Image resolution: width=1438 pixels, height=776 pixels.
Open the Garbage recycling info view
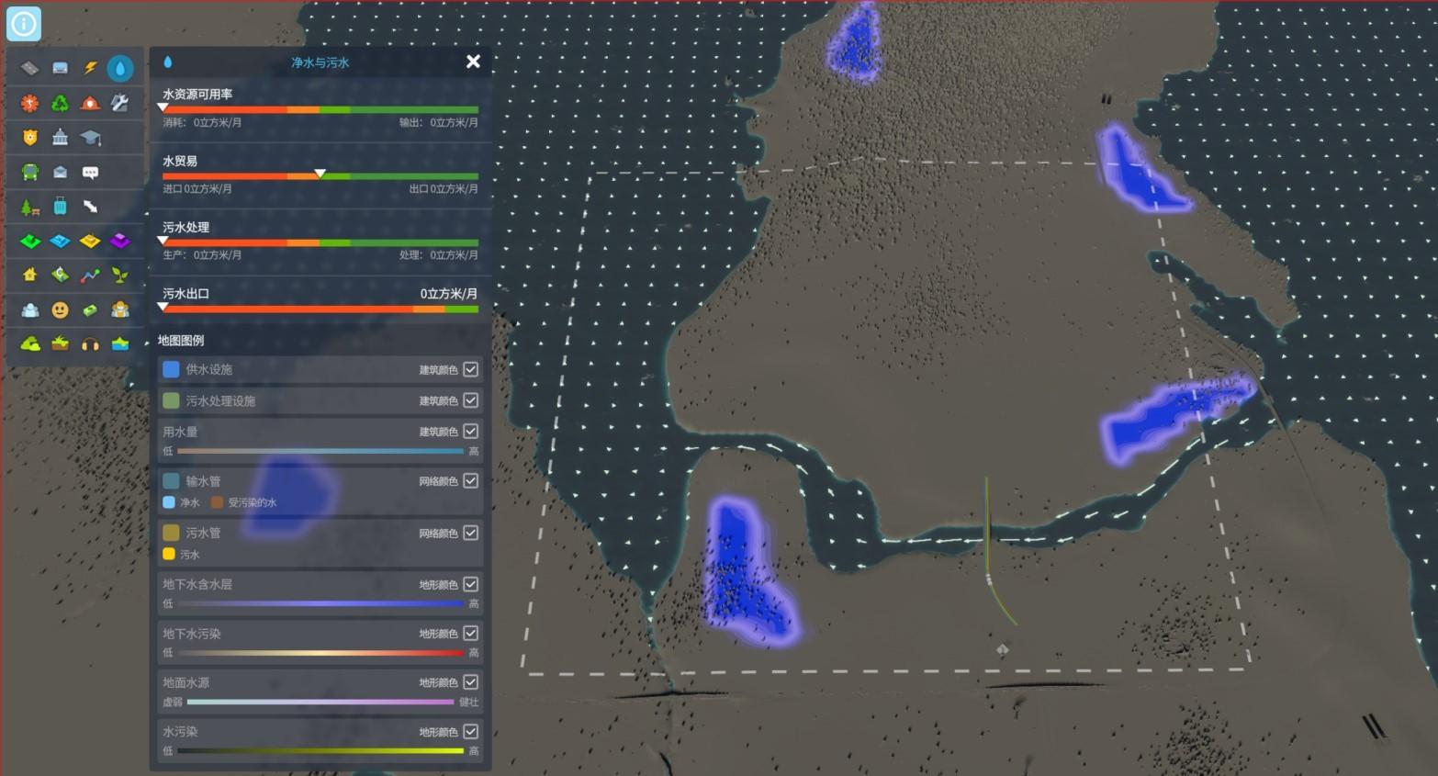pos(60,103)
